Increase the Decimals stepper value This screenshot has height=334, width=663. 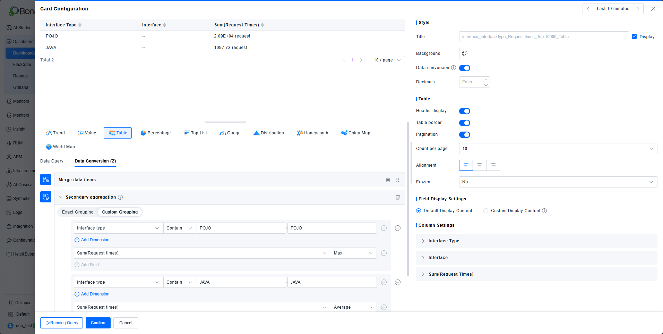(x=486, y=79)
